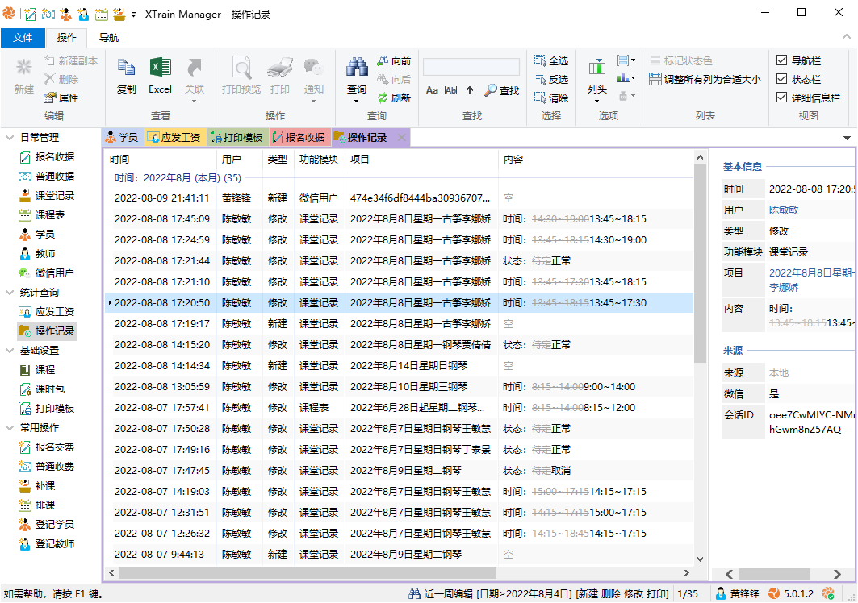Switch to the 导航 ribbon tab
Image resolution: width=858 pixels, height=603 pixels.
point(108,37)
